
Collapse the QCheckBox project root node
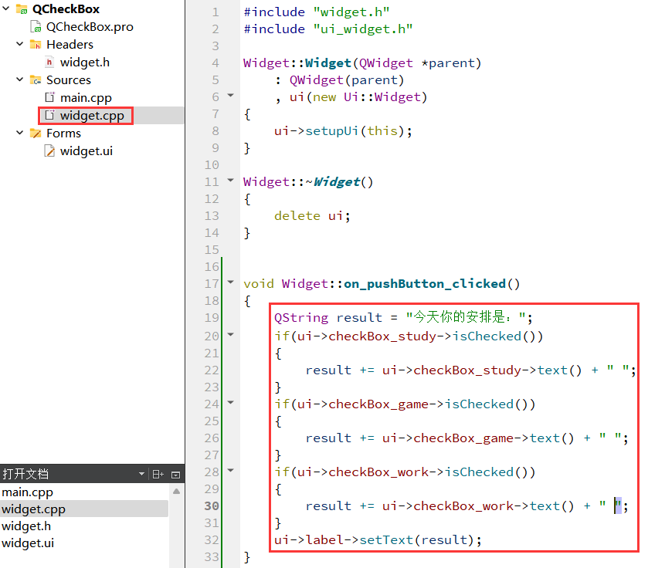[5, 8]
